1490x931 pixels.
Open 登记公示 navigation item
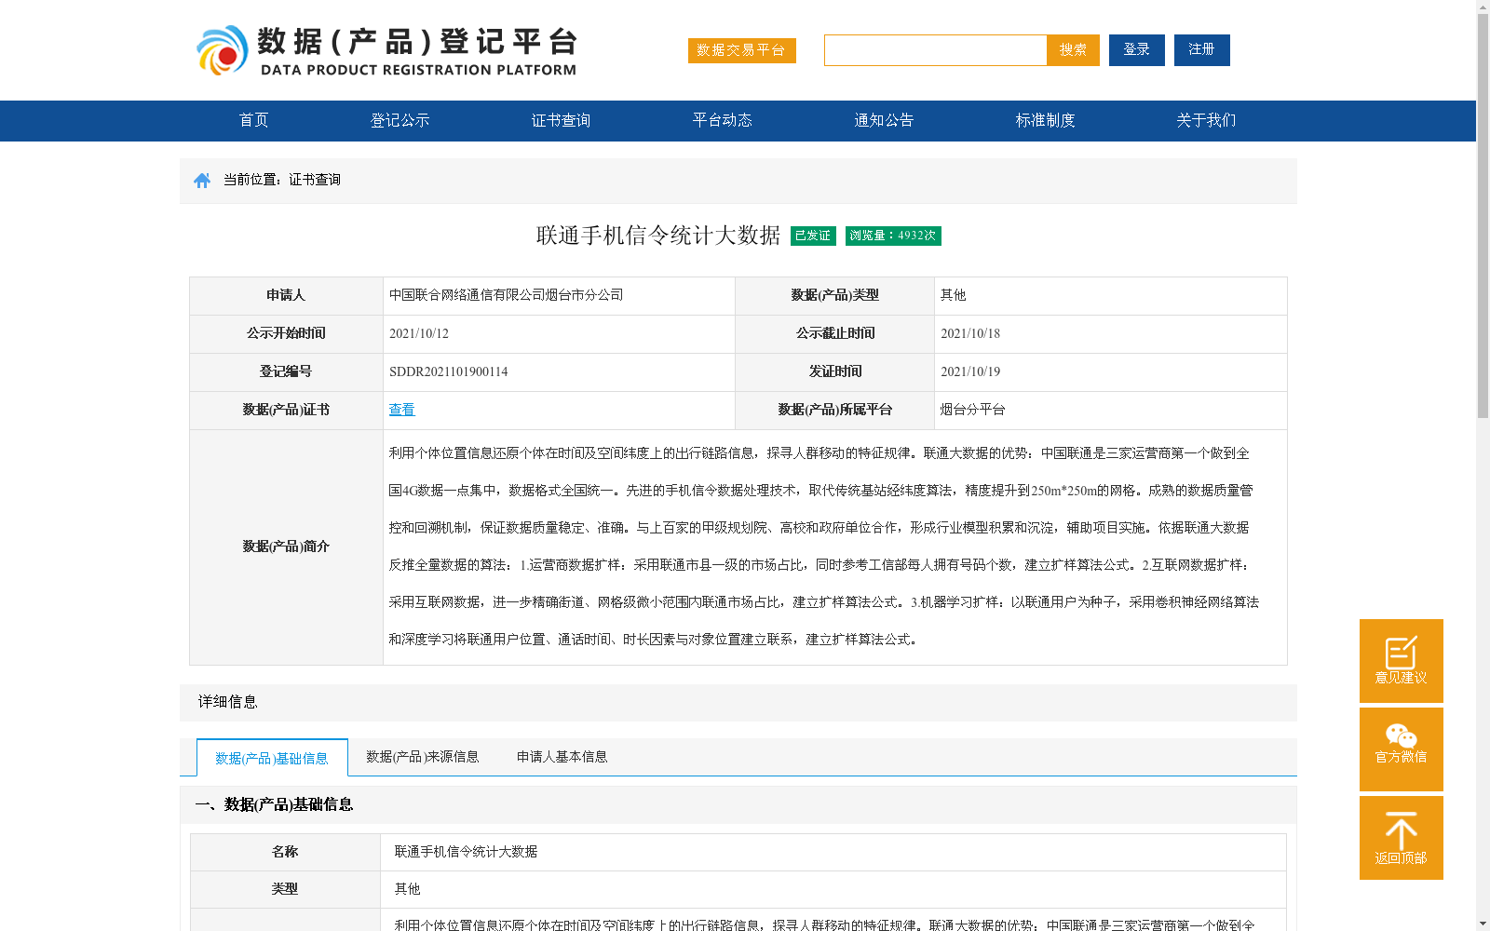coord(400,120)
